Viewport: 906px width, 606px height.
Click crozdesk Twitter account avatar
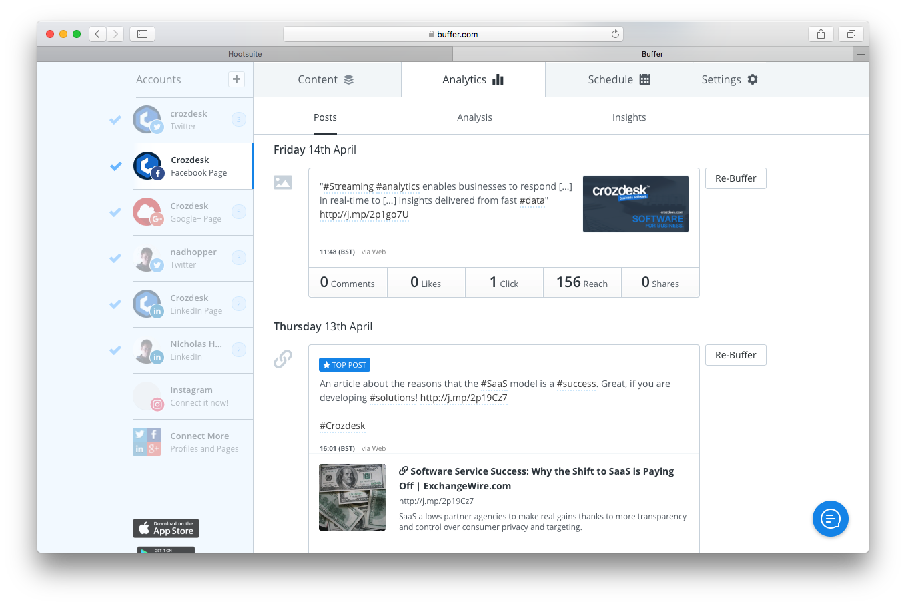point(147,120)
